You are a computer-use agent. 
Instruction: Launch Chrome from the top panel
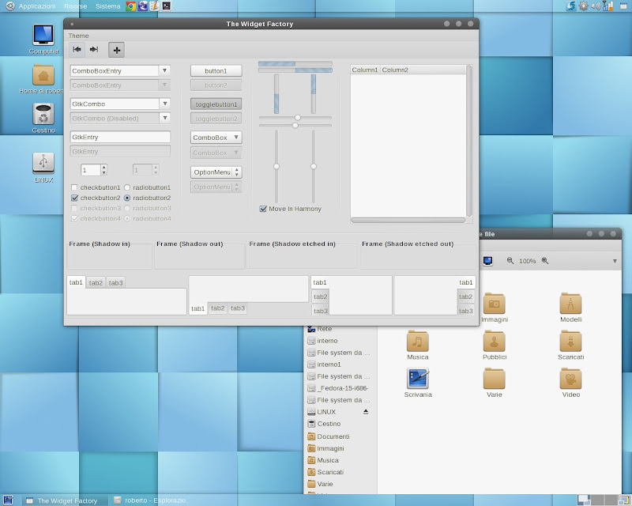(x=131, y=6)
